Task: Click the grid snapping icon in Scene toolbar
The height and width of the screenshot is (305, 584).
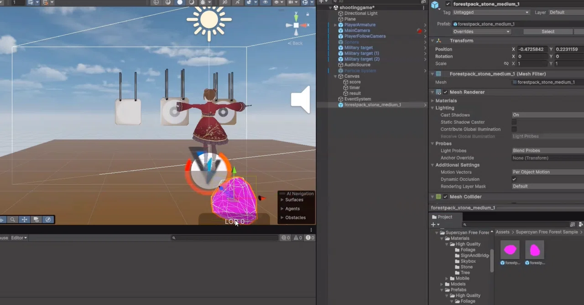Action: (30, 2)
